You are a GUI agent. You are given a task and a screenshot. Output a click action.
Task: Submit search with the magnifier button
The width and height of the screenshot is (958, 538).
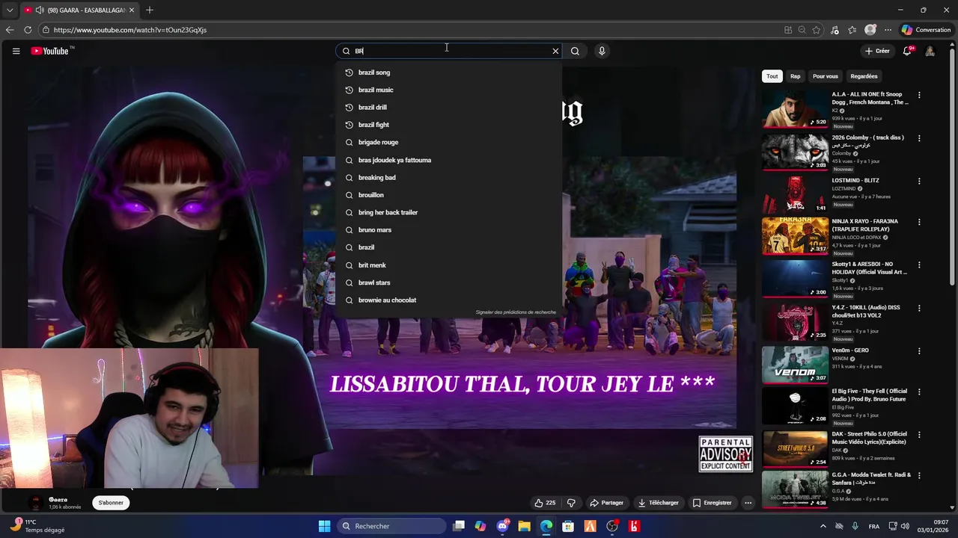tap(575, 51)
